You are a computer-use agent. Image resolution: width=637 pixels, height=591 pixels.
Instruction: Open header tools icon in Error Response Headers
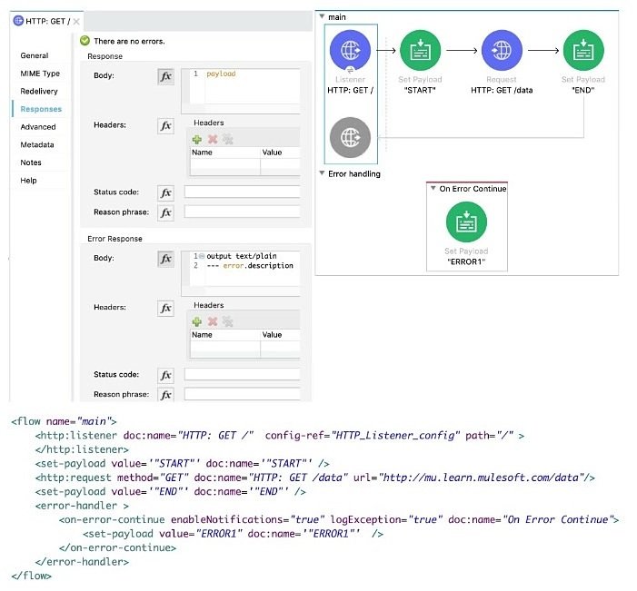(x=228, y=321)
